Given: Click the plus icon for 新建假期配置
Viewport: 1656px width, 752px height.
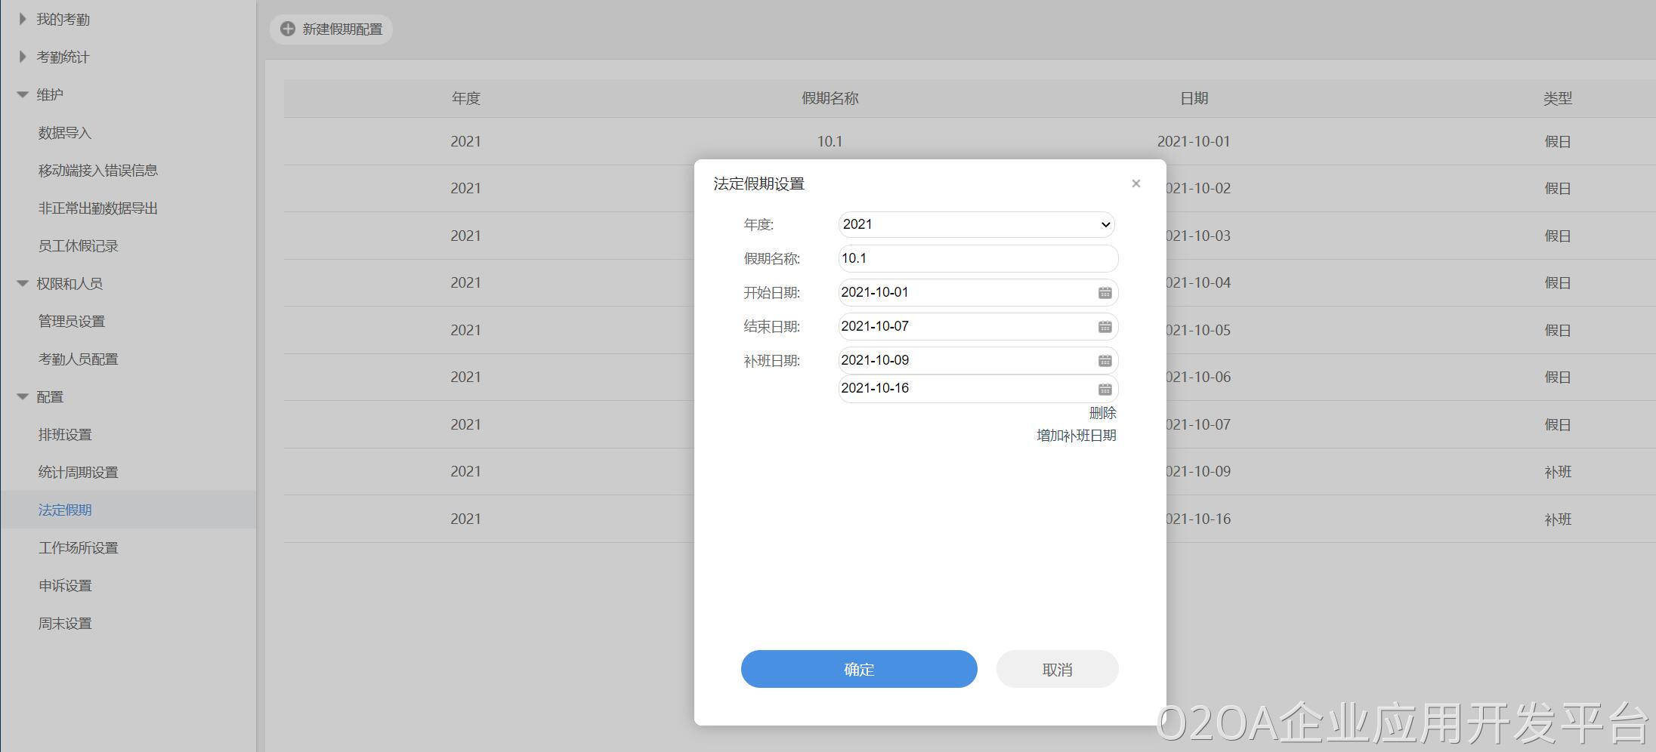Looking at the screenshot, I should (x=288, y=29).
